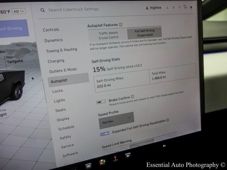Go to Towing & Hauling settings
Viewport: 227px width, 170px height.
(61, 50)
